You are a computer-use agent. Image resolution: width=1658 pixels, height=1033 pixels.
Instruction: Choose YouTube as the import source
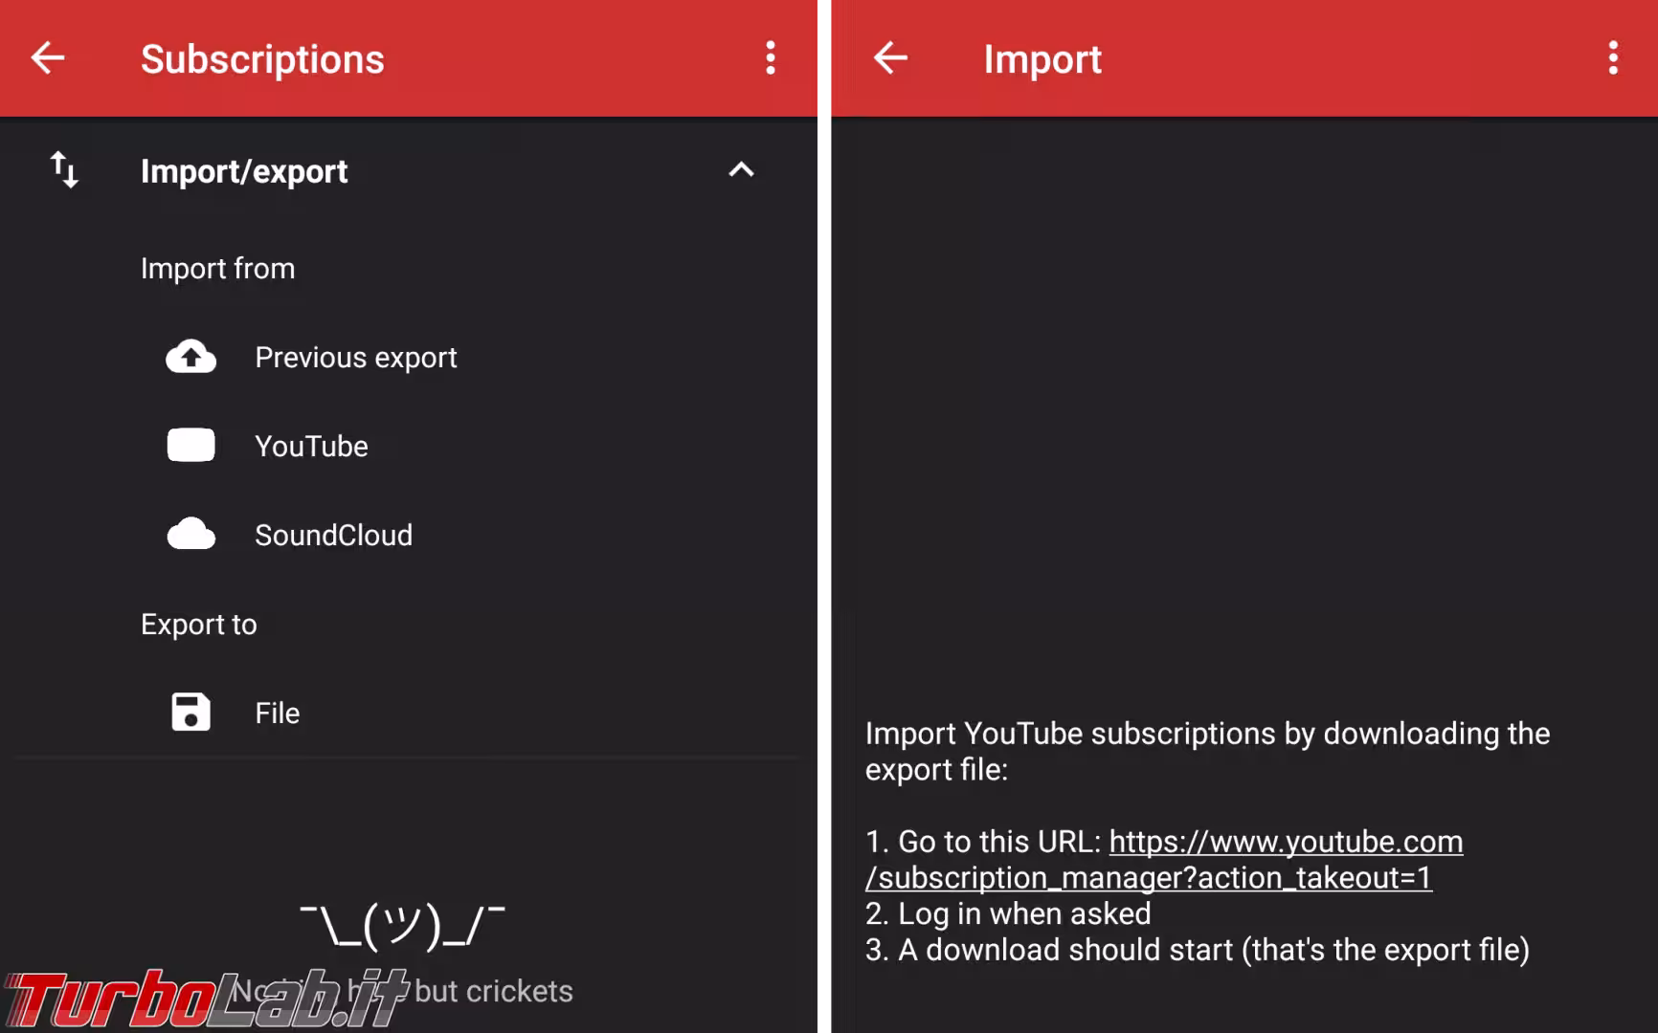[311, 447]
